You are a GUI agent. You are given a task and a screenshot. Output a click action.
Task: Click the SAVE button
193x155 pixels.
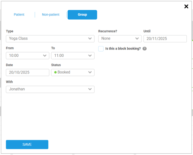(27, 144)
